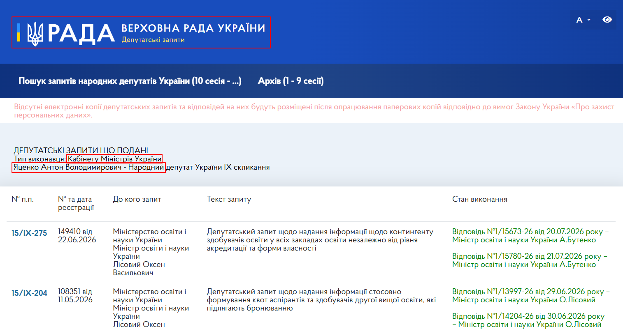Toggle the accessibility eye icon
The image size is (623, 329).
607,20
